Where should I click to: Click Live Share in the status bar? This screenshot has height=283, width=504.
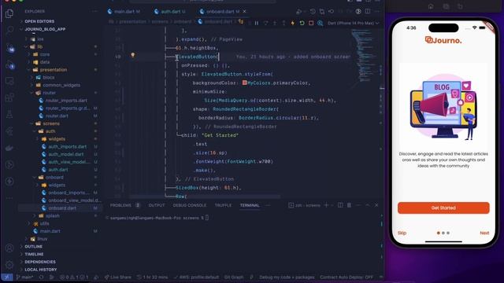pos(117,277)
